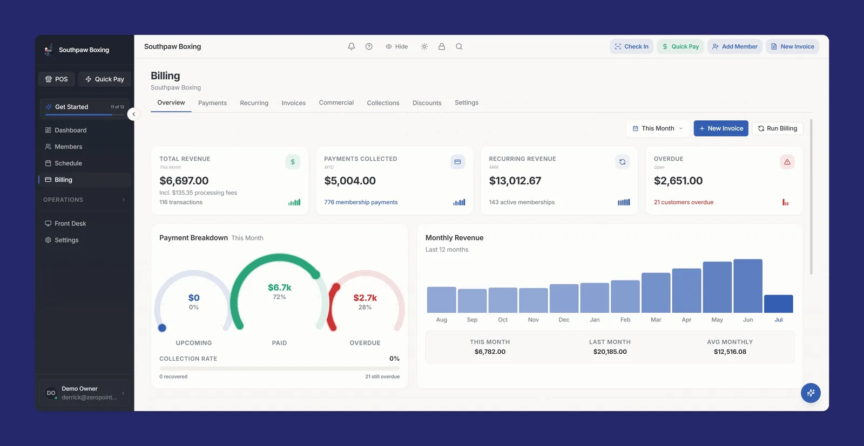
Task: Select the Jul bar in revenue chart
Action: [x=779, y=304]
